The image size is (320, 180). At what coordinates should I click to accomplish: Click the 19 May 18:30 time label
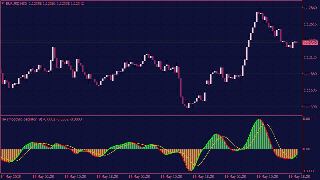click(299, 176)
